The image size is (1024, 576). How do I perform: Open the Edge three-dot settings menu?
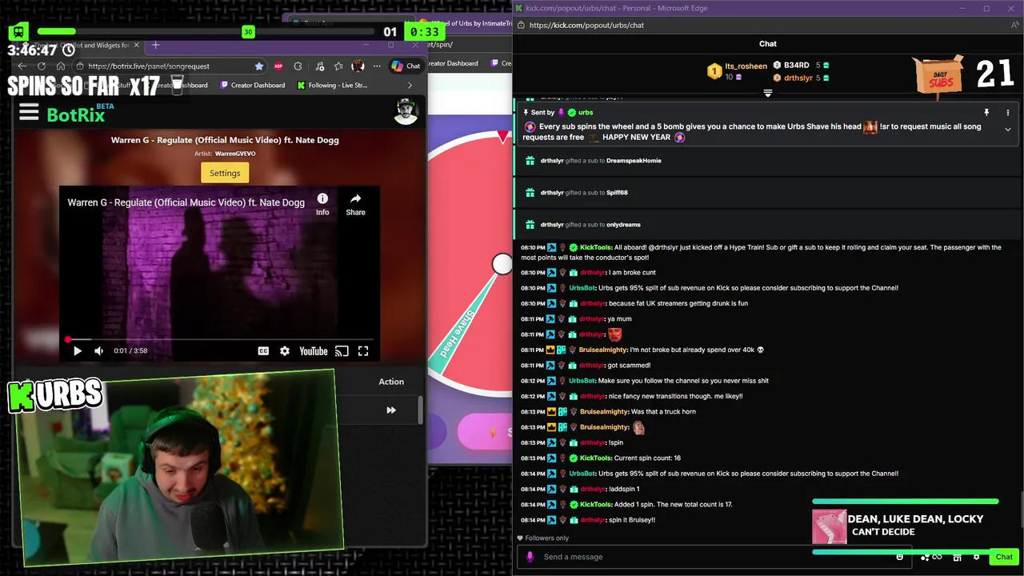click(377, 66)
